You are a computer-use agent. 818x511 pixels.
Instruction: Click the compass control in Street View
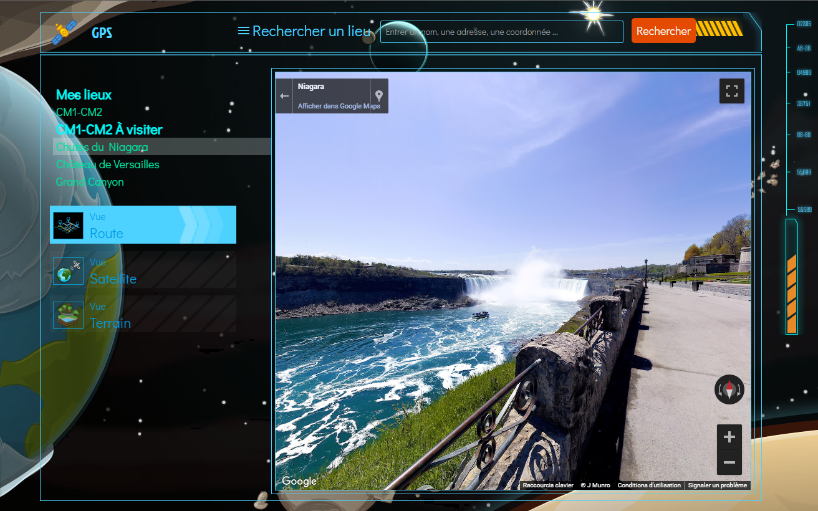(x=729, y=390)
